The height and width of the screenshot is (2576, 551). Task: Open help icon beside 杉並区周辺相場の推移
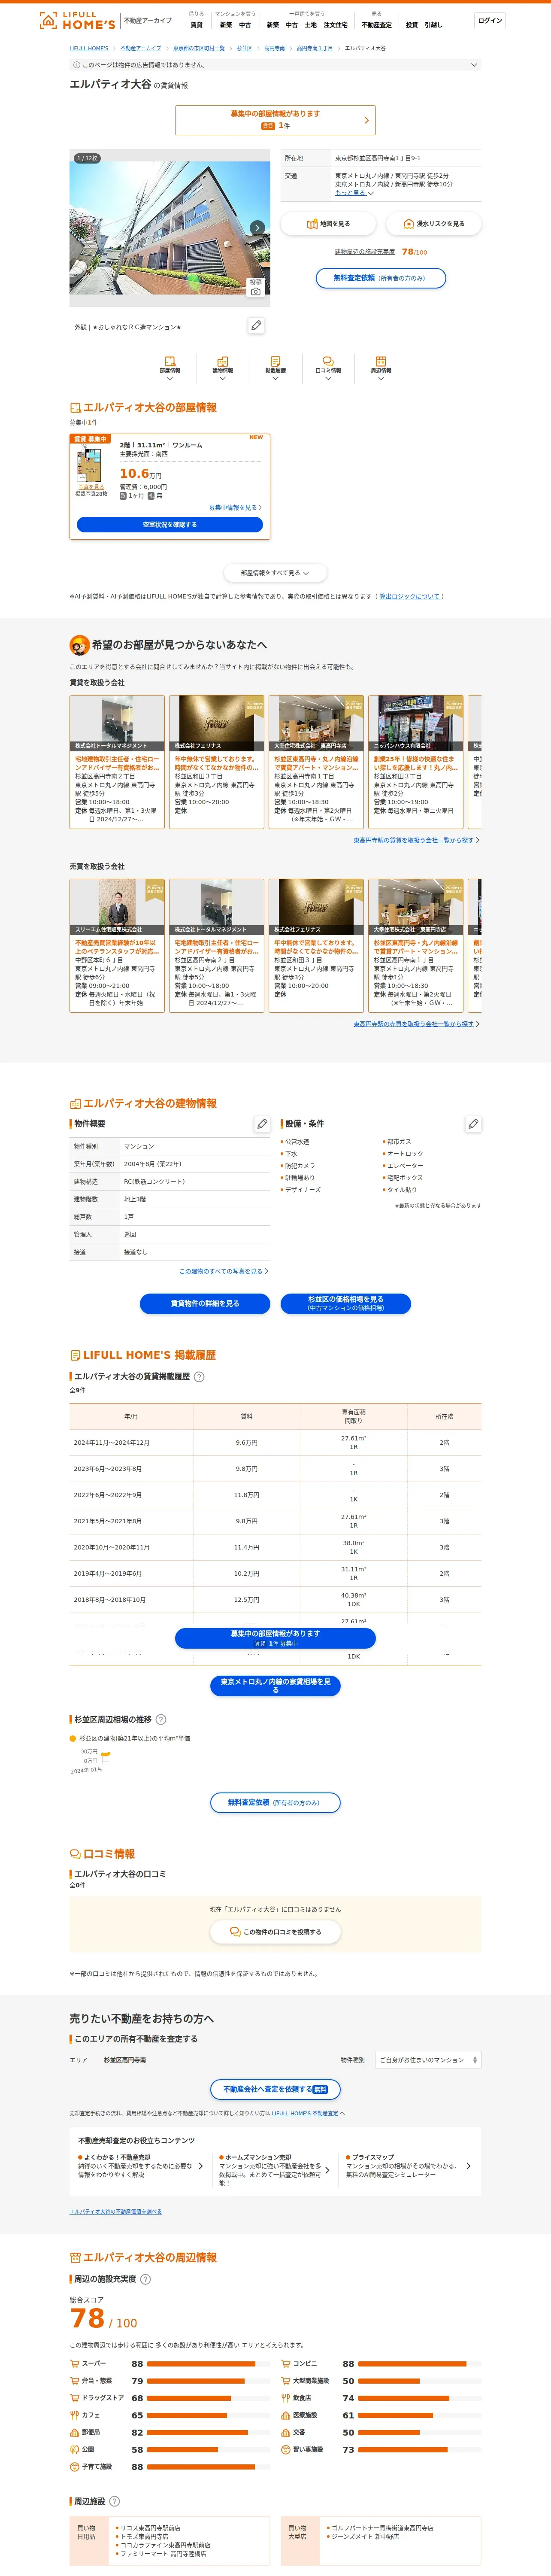pyautogui.click(x=161, y=1720)
